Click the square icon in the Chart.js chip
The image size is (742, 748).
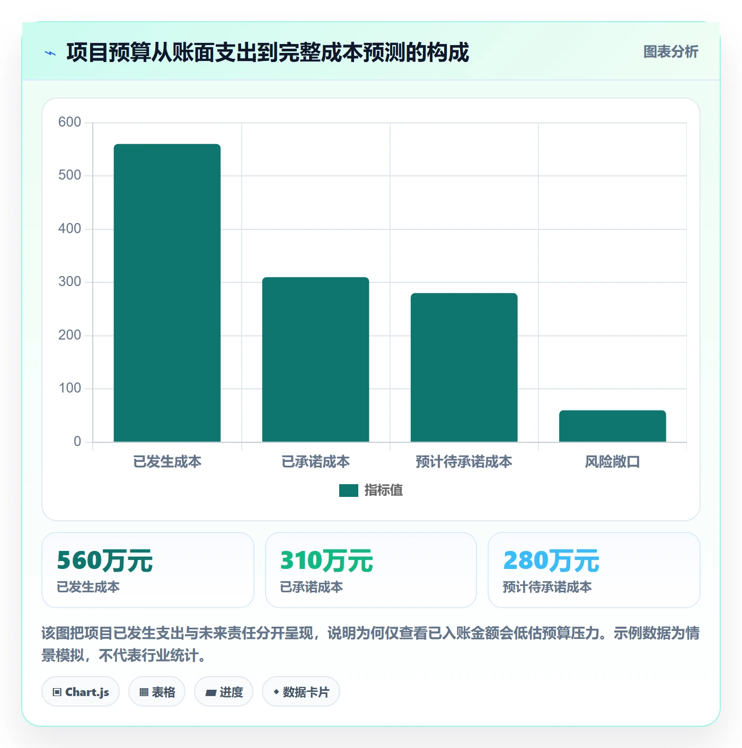click(57, 692)
